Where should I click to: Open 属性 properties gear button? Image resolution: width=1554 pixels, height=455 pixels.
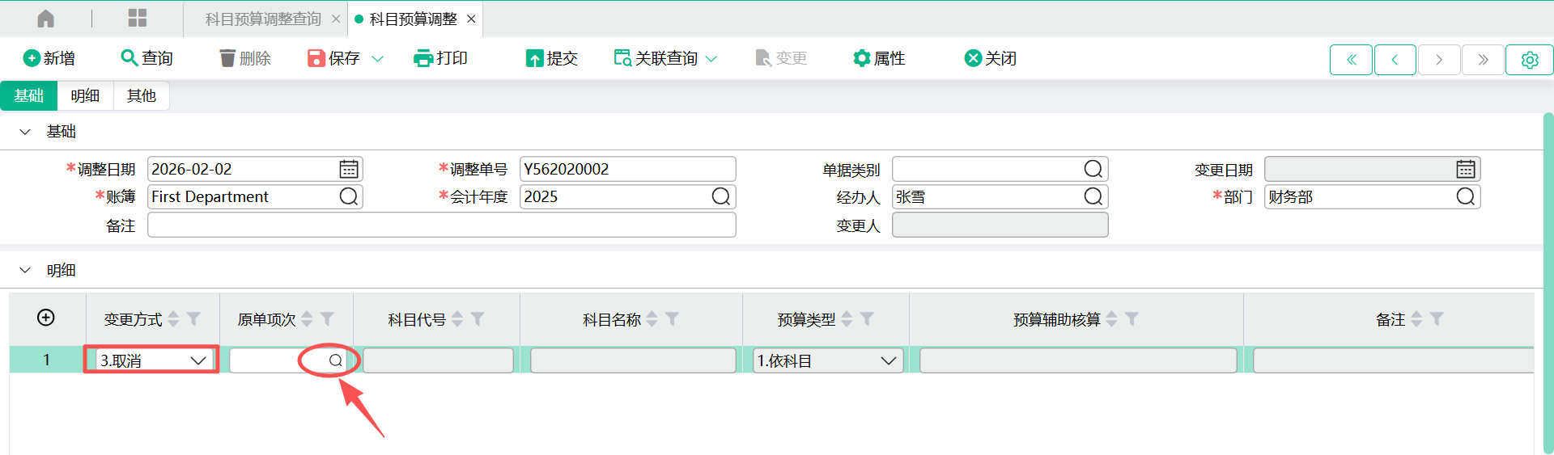(x=879, y=58)
